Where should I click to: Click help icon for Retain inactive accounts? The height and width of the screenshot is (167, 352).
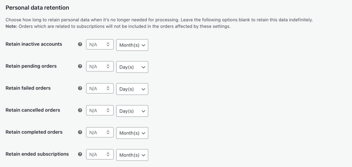(x=80, y=45)
